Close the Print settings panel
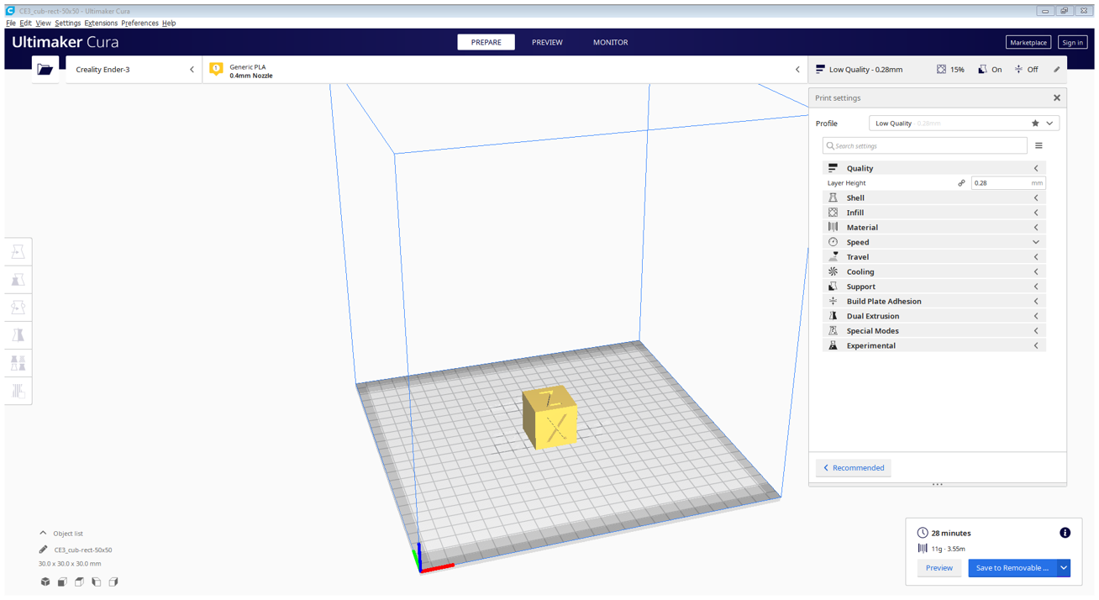 click(1057, 98)
